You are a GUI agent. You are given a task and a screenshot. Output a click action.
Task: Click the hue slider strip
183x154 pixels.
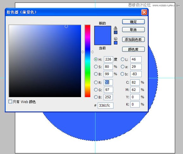(87, 61)
